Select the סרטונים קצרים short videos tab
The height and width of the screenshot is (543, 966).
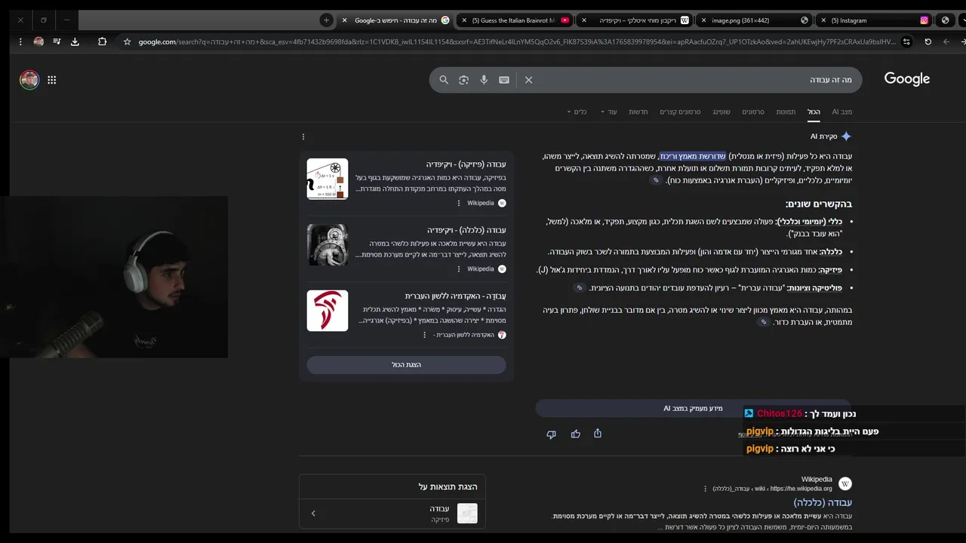click(x=680, y=112)
